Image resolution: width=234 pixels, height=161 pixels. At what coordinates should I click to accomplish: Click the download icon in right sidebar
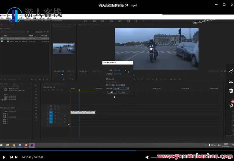point(231,81)
